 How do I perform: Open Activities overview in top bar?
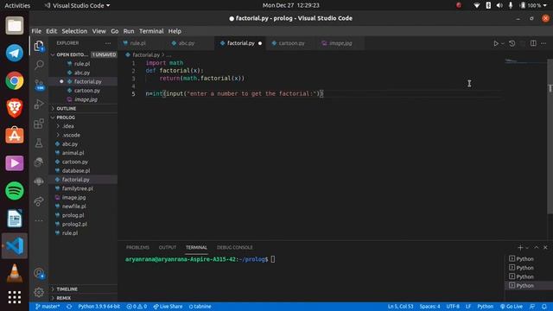(x=17, y=6)
